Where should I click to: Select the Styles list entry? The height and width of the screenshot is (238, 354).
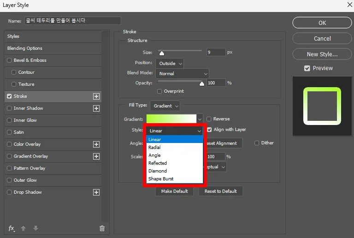(53, 36)
